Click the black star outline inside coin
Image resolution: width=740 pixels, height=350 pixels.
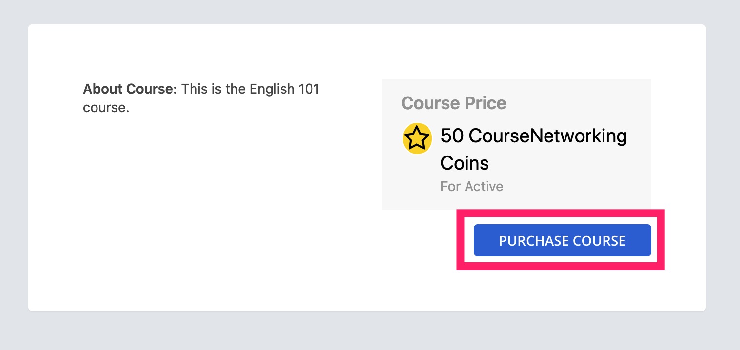417,139
